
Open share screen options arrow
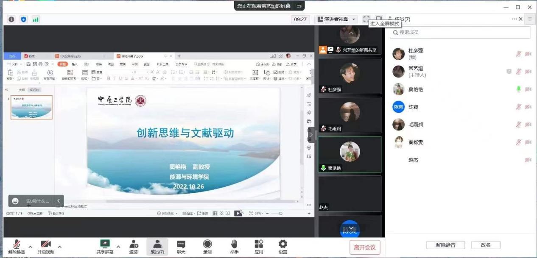pyautogui.click(x=118, y=247)
